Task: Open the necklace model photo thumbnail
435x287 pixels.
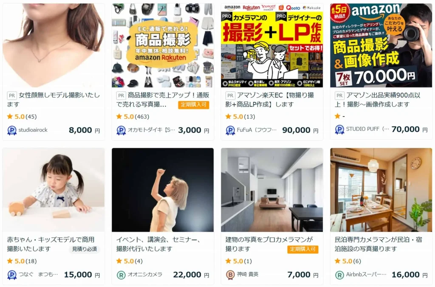Action: pos(54,45)
